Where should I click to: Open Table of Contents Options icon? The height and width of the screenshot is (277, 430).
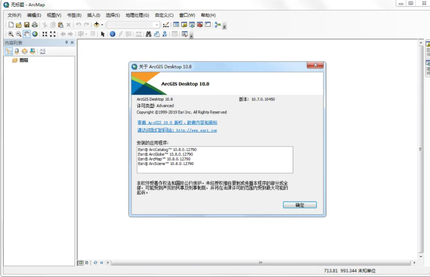(42, 51)
